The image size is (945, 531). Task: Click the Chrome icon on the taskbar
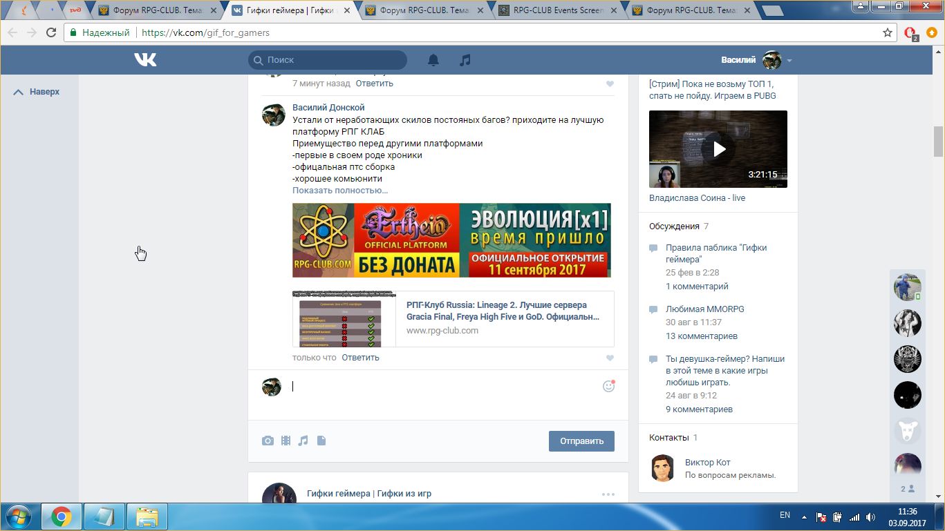[x=62, y=516]
